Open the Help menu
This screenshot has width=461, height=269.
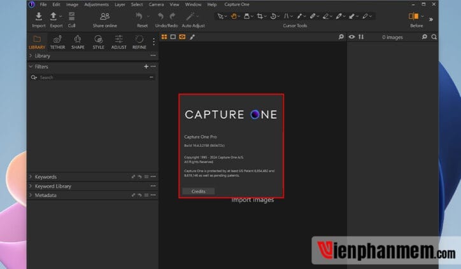[x=211, y=4]
